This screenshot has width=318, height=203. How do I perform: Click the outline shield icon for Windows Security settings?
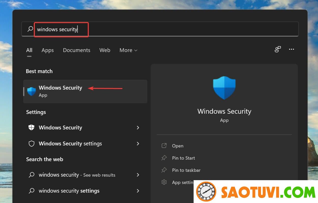(32, 144)
